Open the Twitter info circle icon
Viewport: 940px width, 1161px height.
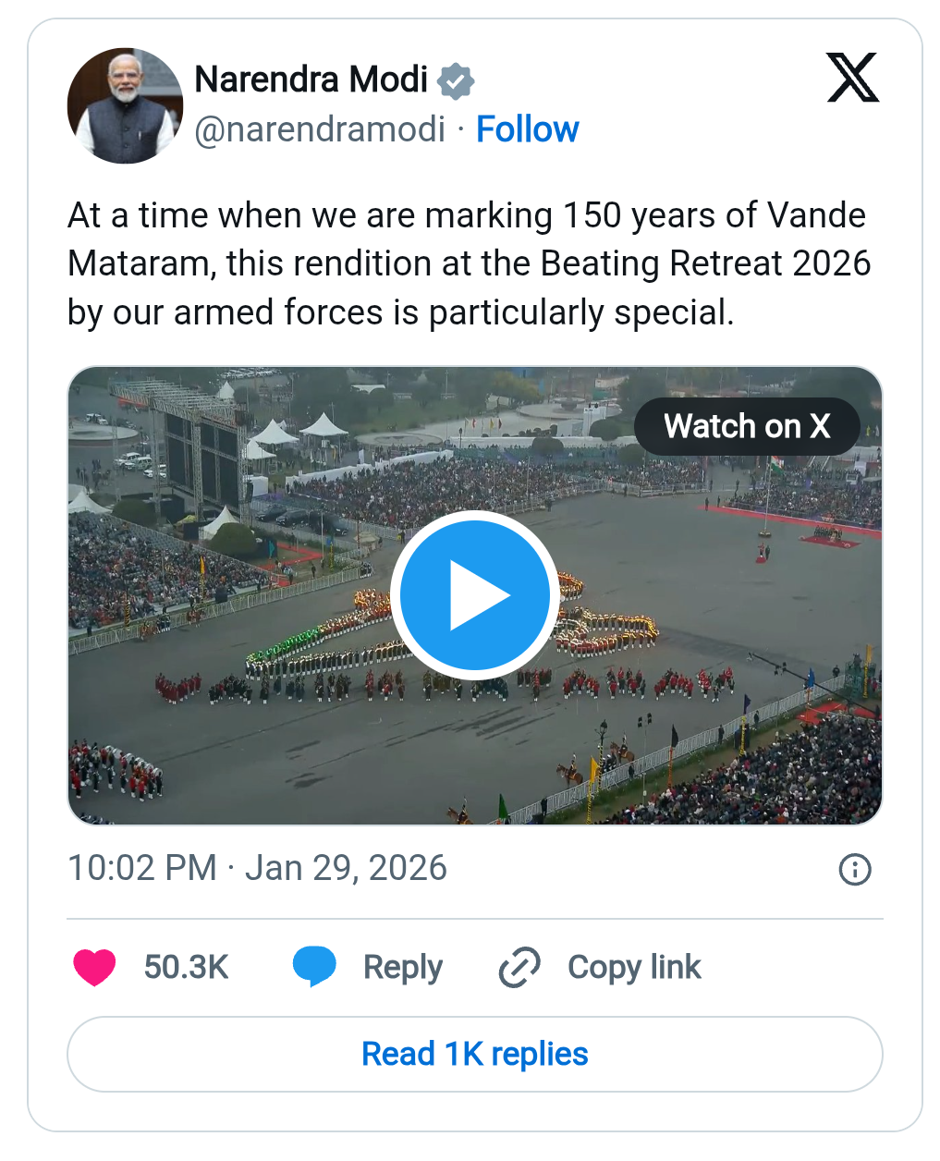coord(854,869)
